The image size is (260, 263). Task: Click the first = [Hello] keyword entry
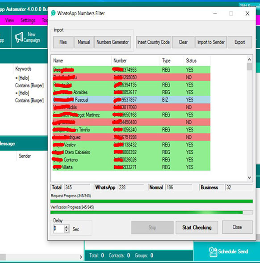point(22,78)
